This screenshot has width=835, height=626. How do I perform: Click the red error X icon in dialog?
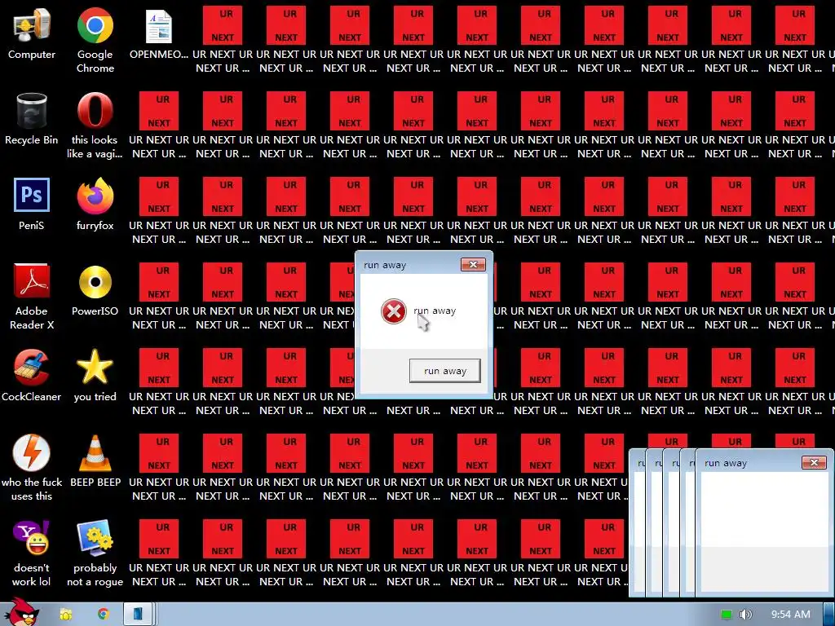point(394,311)
